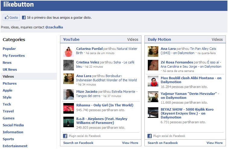Open the My Favorites category

point(14,56)
